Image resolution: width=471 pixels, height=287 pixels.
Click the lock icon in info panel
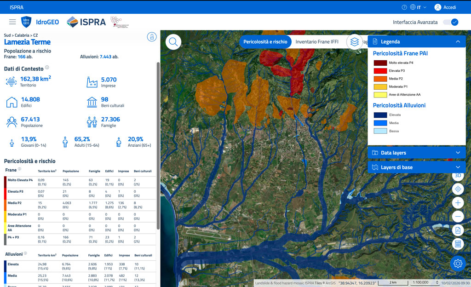pos(151,37)
